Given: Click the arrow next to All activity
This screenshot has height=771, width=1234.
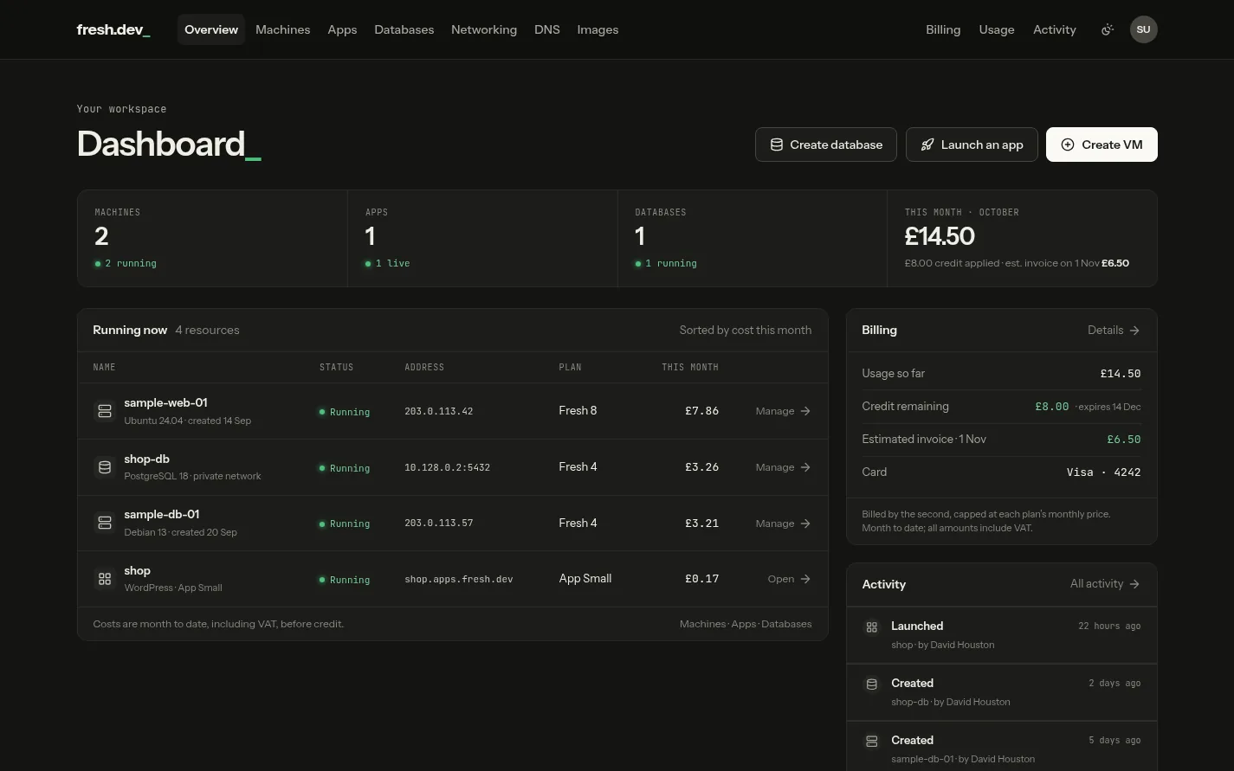Looking at the screenshot, I should click(x=1134, y=584).
